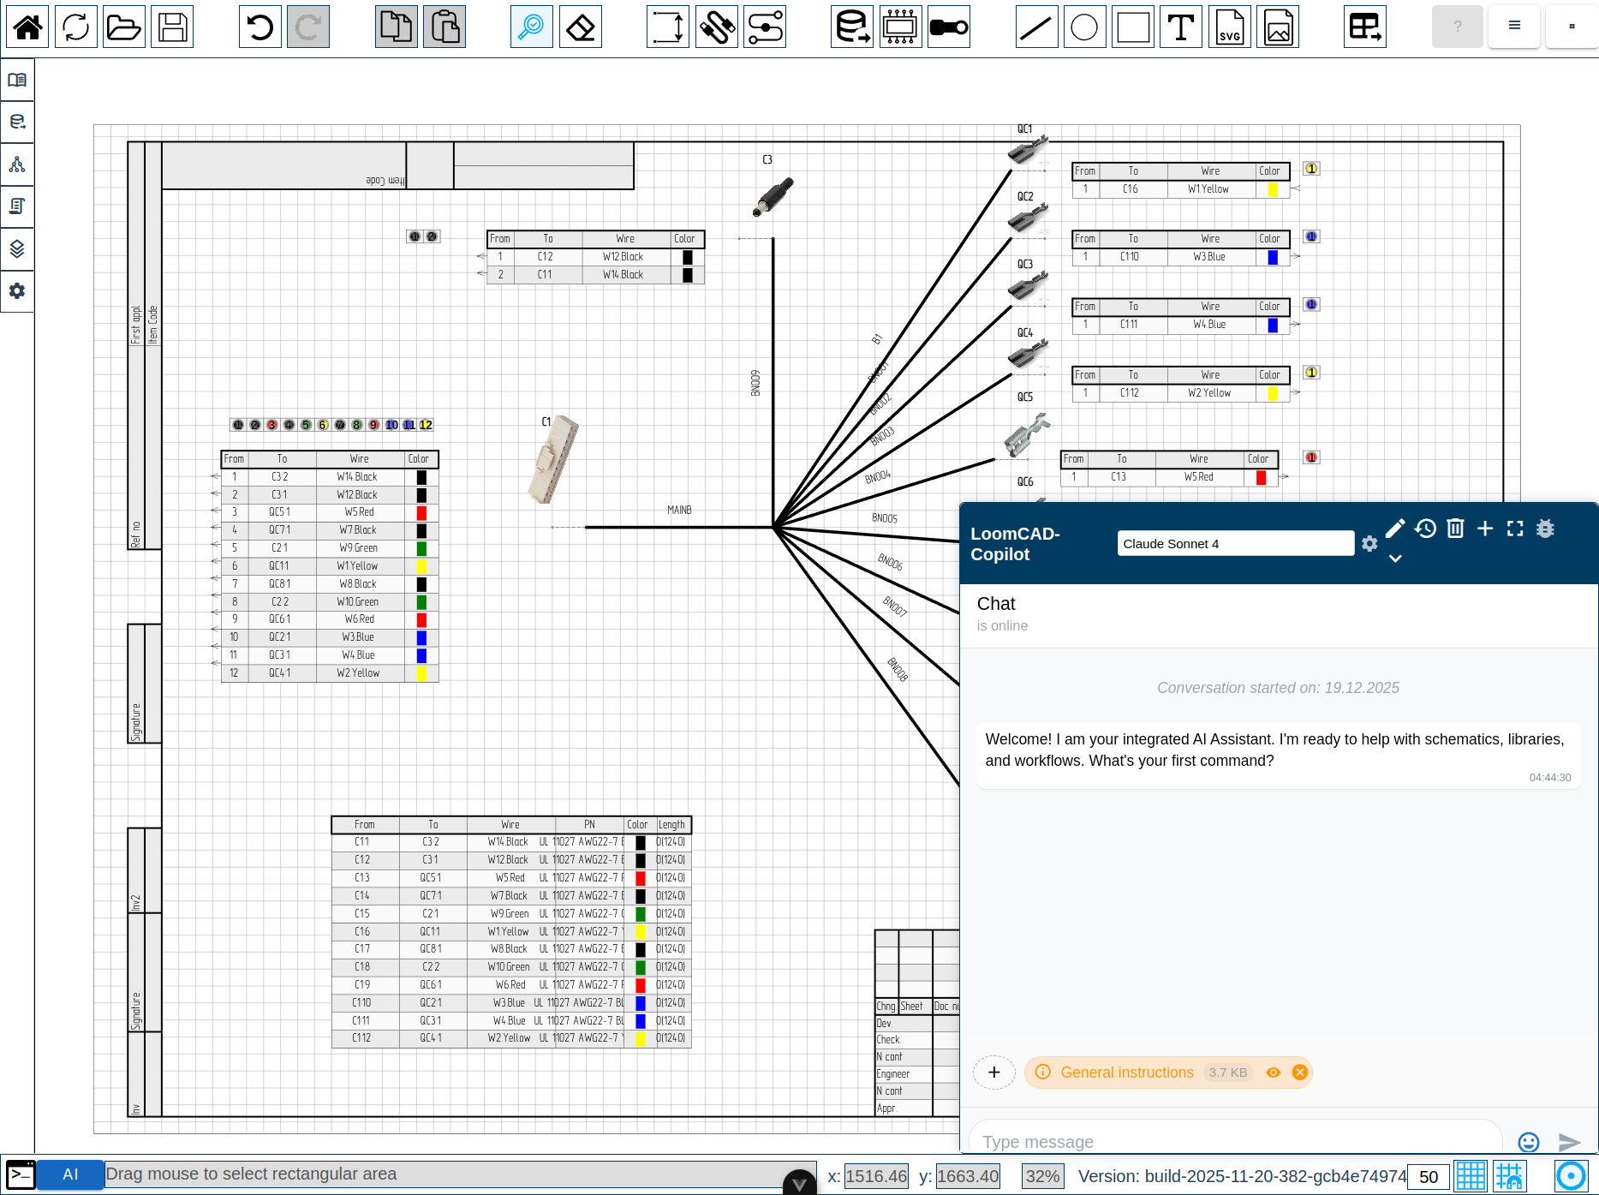Select the straight Line drawing tool
Screen dimensions: 1599x1195
click(x=1036, y=27)
